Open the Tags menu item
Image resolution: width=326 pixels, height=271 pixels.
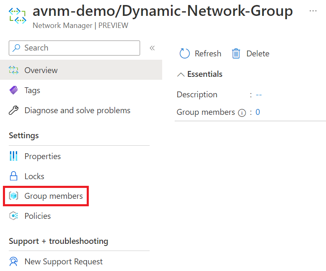pyautogui.click(x=32, y=90)
